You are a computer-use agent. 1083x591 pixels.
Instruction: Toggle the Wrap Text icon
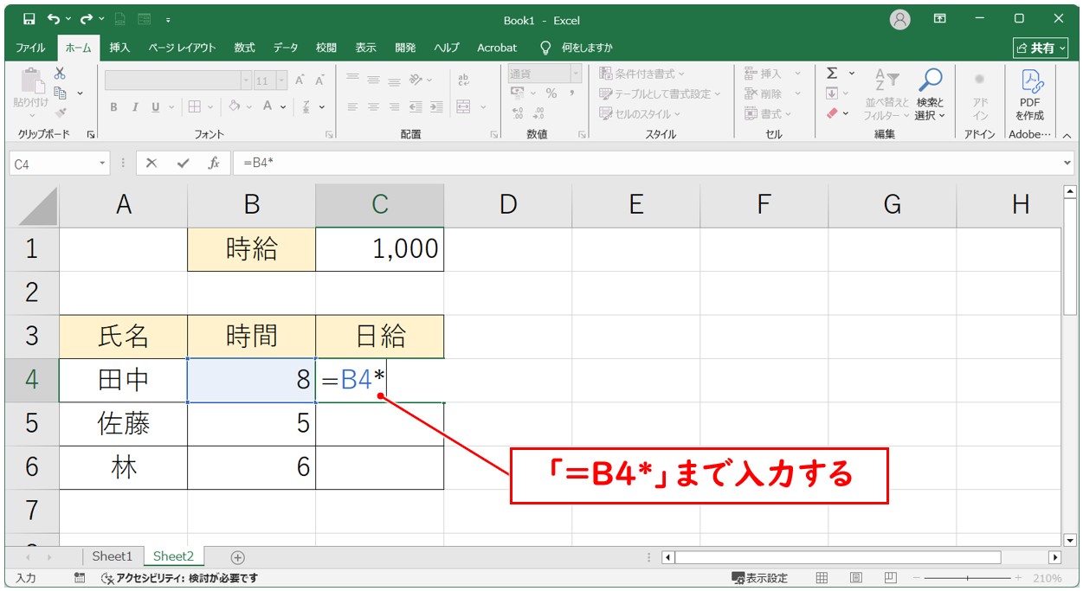pyautogui.click(x=463, y=80)
